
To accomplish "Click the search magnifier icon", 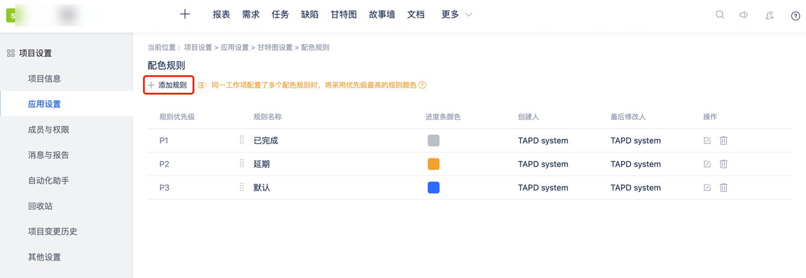I will tap(719, 15).
